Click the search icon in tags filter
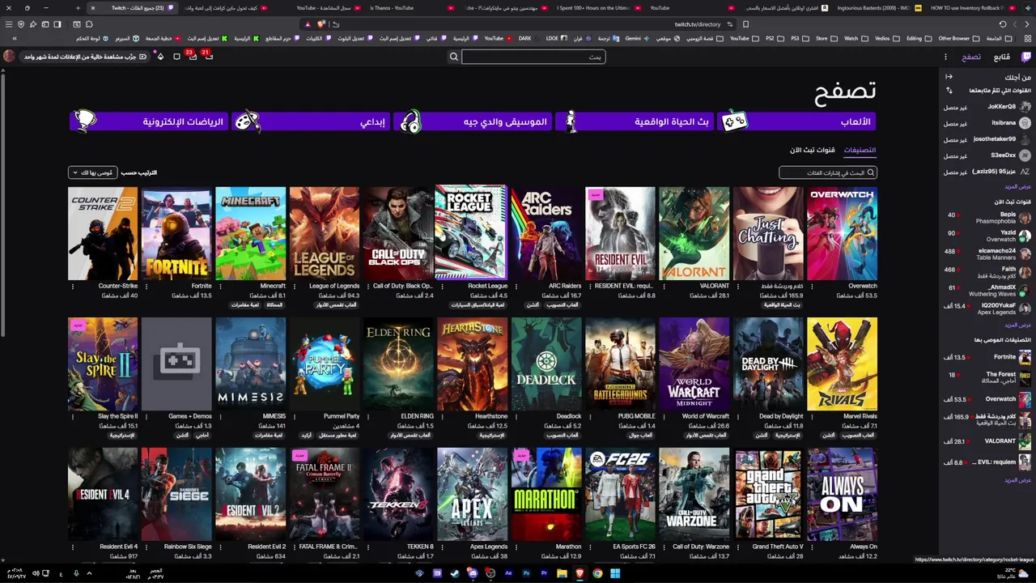The image size is (1036, 583). [x=871, y=172]
